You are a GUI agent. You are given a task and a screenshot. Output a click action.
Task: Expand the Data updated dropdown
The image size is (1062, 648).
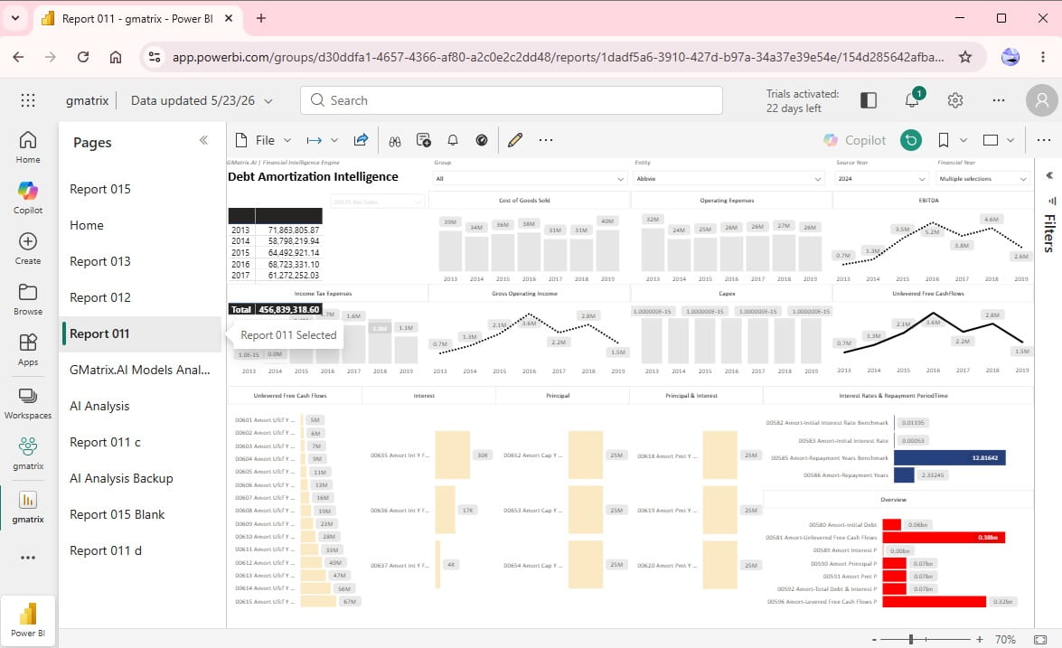point(268,101)
